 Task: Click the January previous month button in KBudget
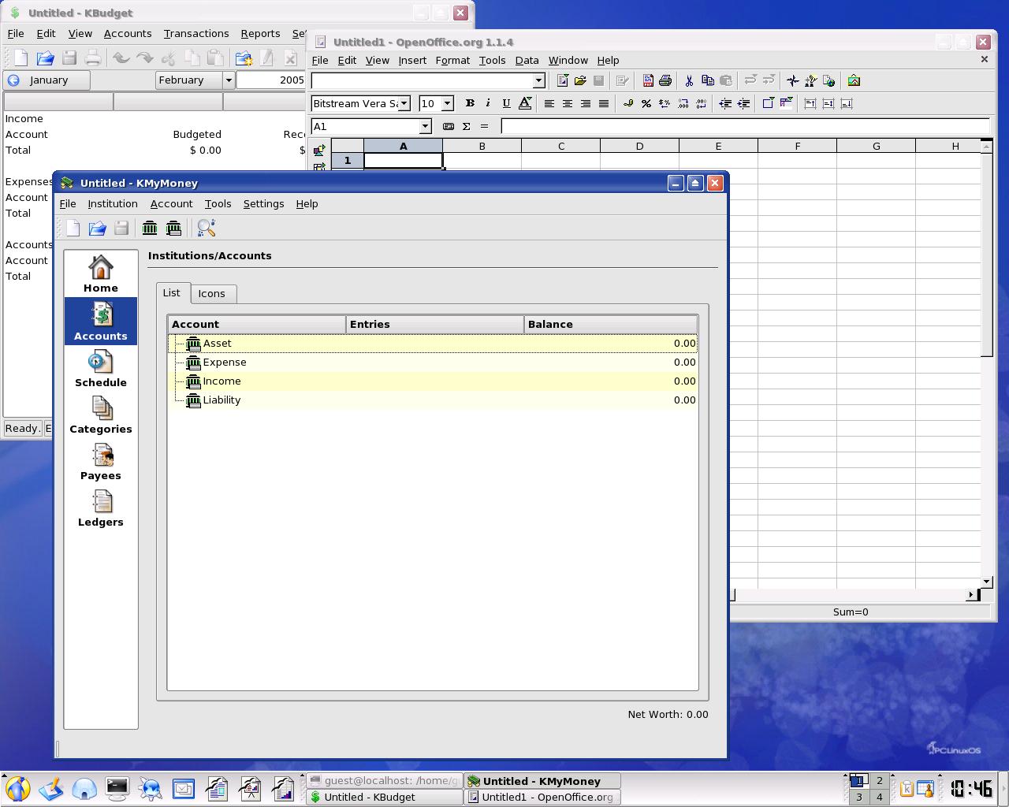[x=47, y=80]
